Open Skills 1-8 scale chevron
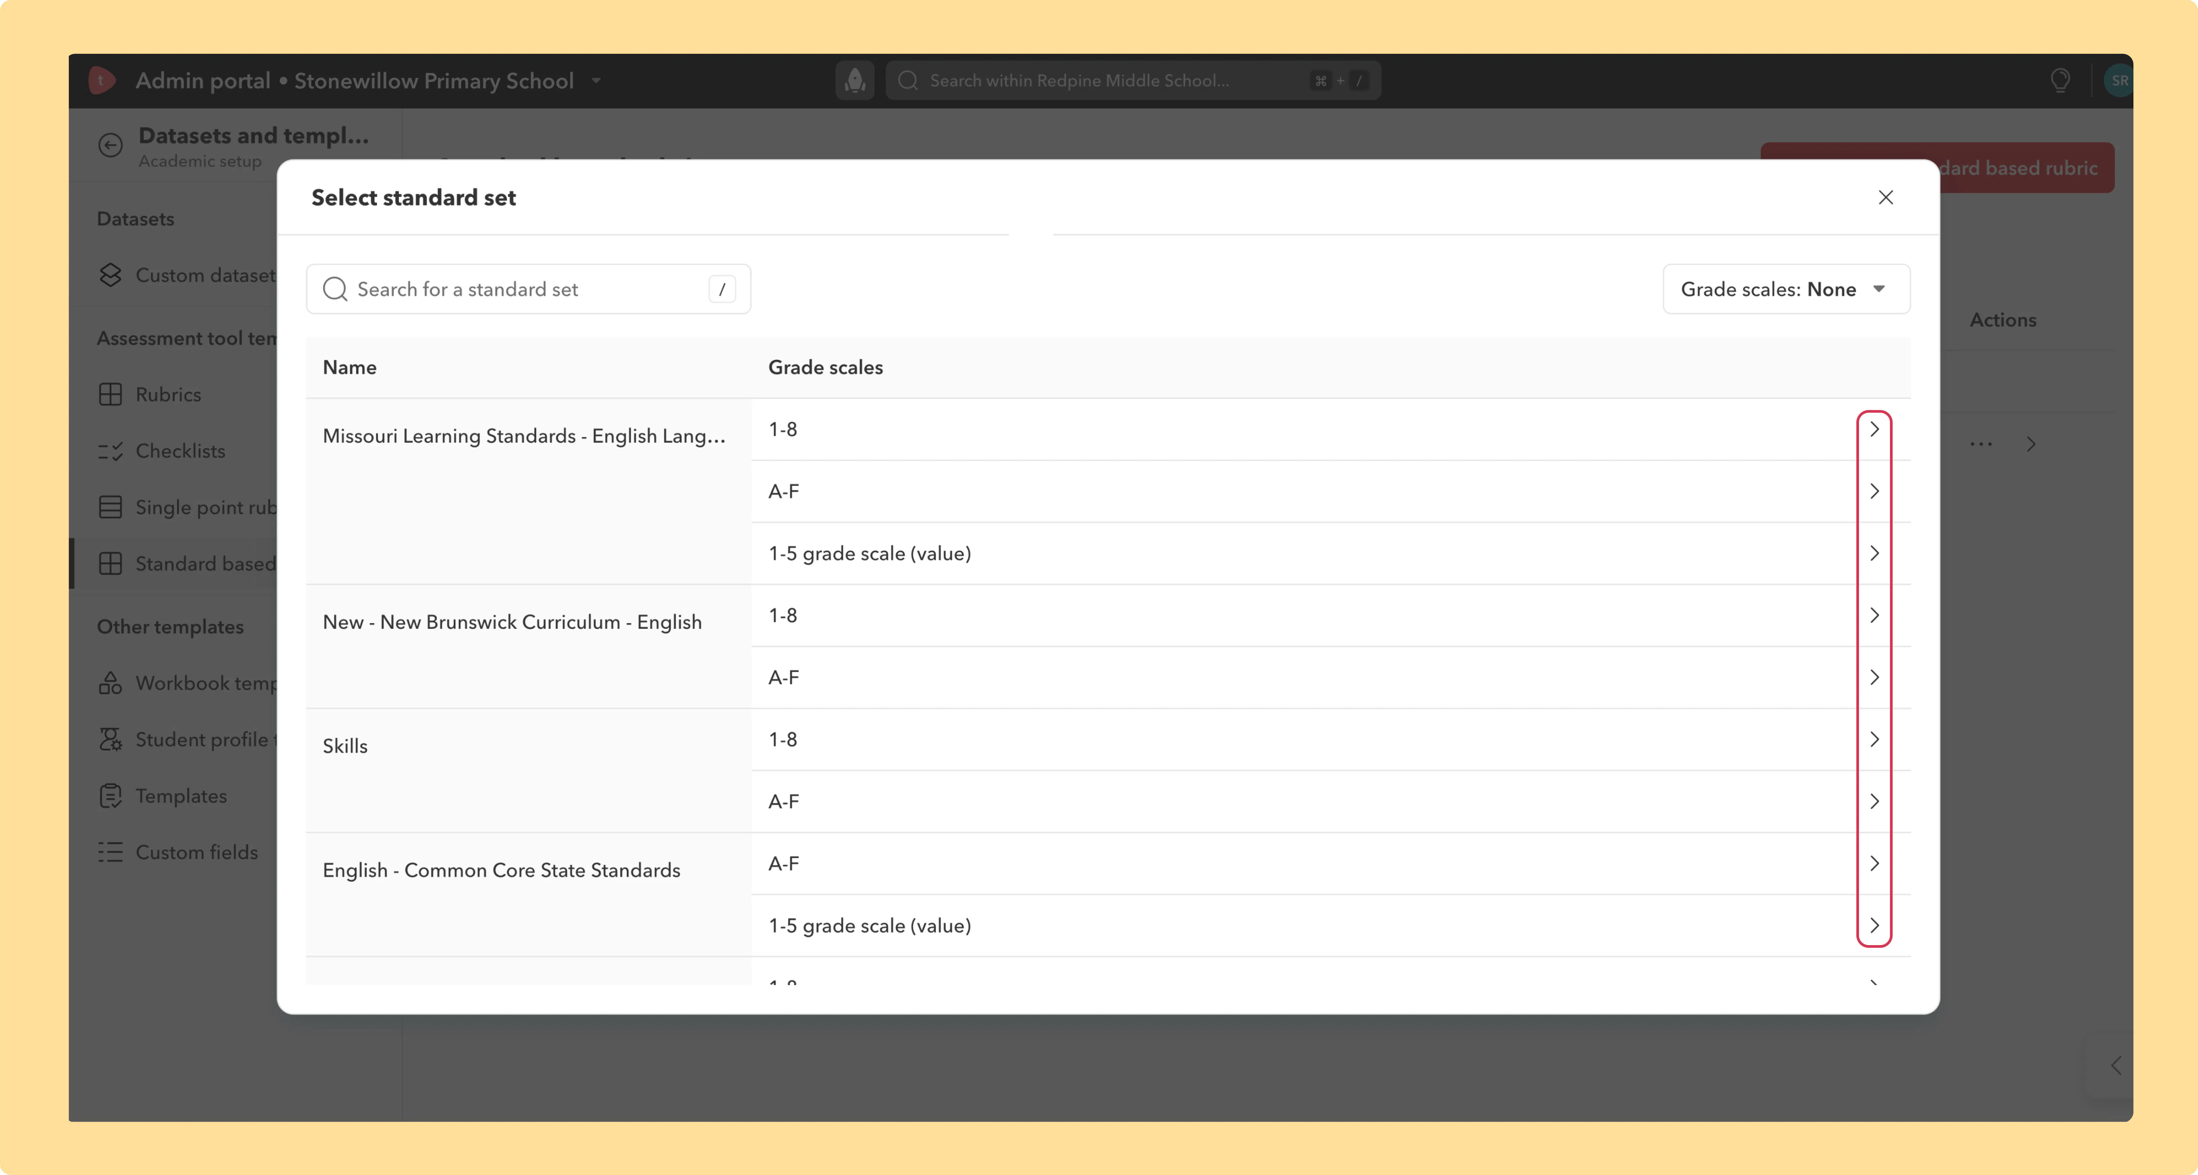This screenshot has width=2198, height=1175. 1874,739
